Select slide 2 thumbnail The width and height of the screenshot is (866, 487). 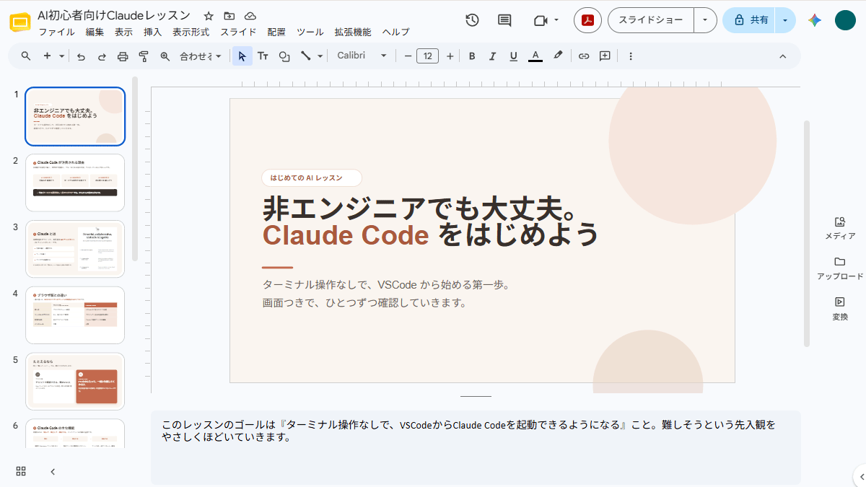coord(75,183)
